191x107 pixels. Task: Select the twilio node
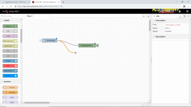[x=10, y=66]
